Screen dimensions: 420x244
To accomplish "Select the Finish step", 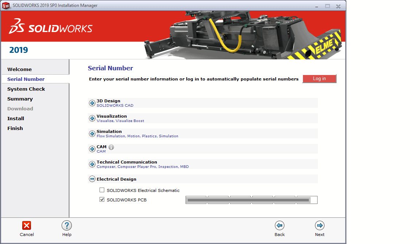I will 15,129.
